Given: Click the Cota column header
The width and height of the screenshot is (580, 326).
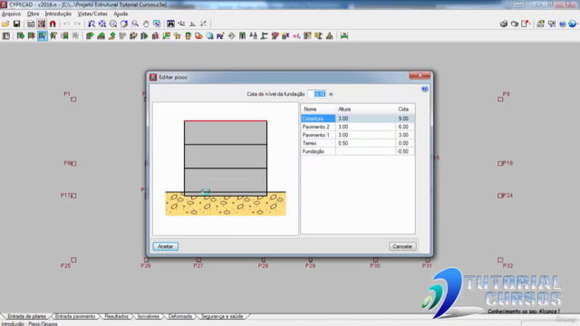Looking at the screenshot, I should [405, 109].
